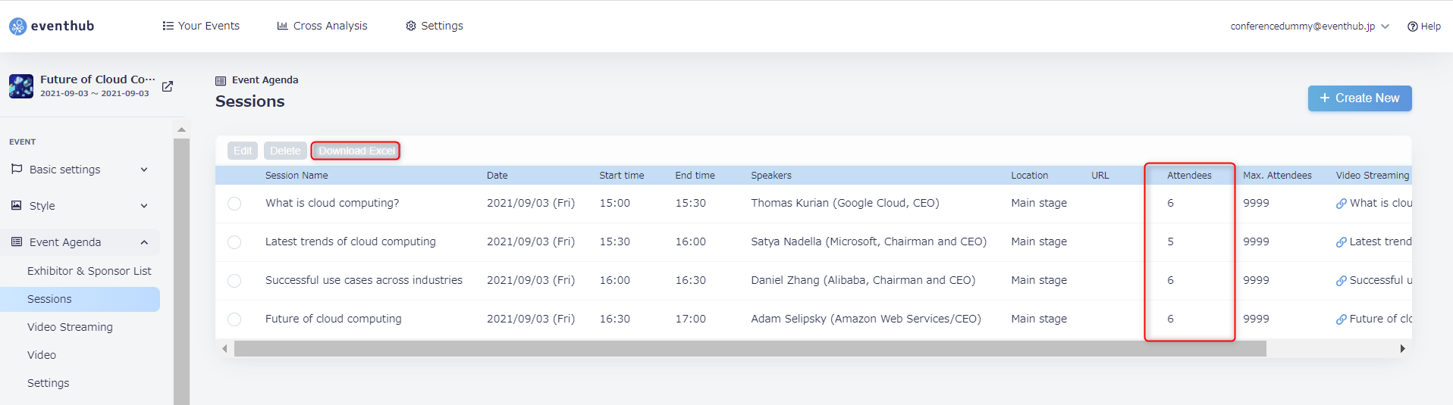Click the Download Excel button
This screenshot has width=1453, height=405.
tap(356, 151)
